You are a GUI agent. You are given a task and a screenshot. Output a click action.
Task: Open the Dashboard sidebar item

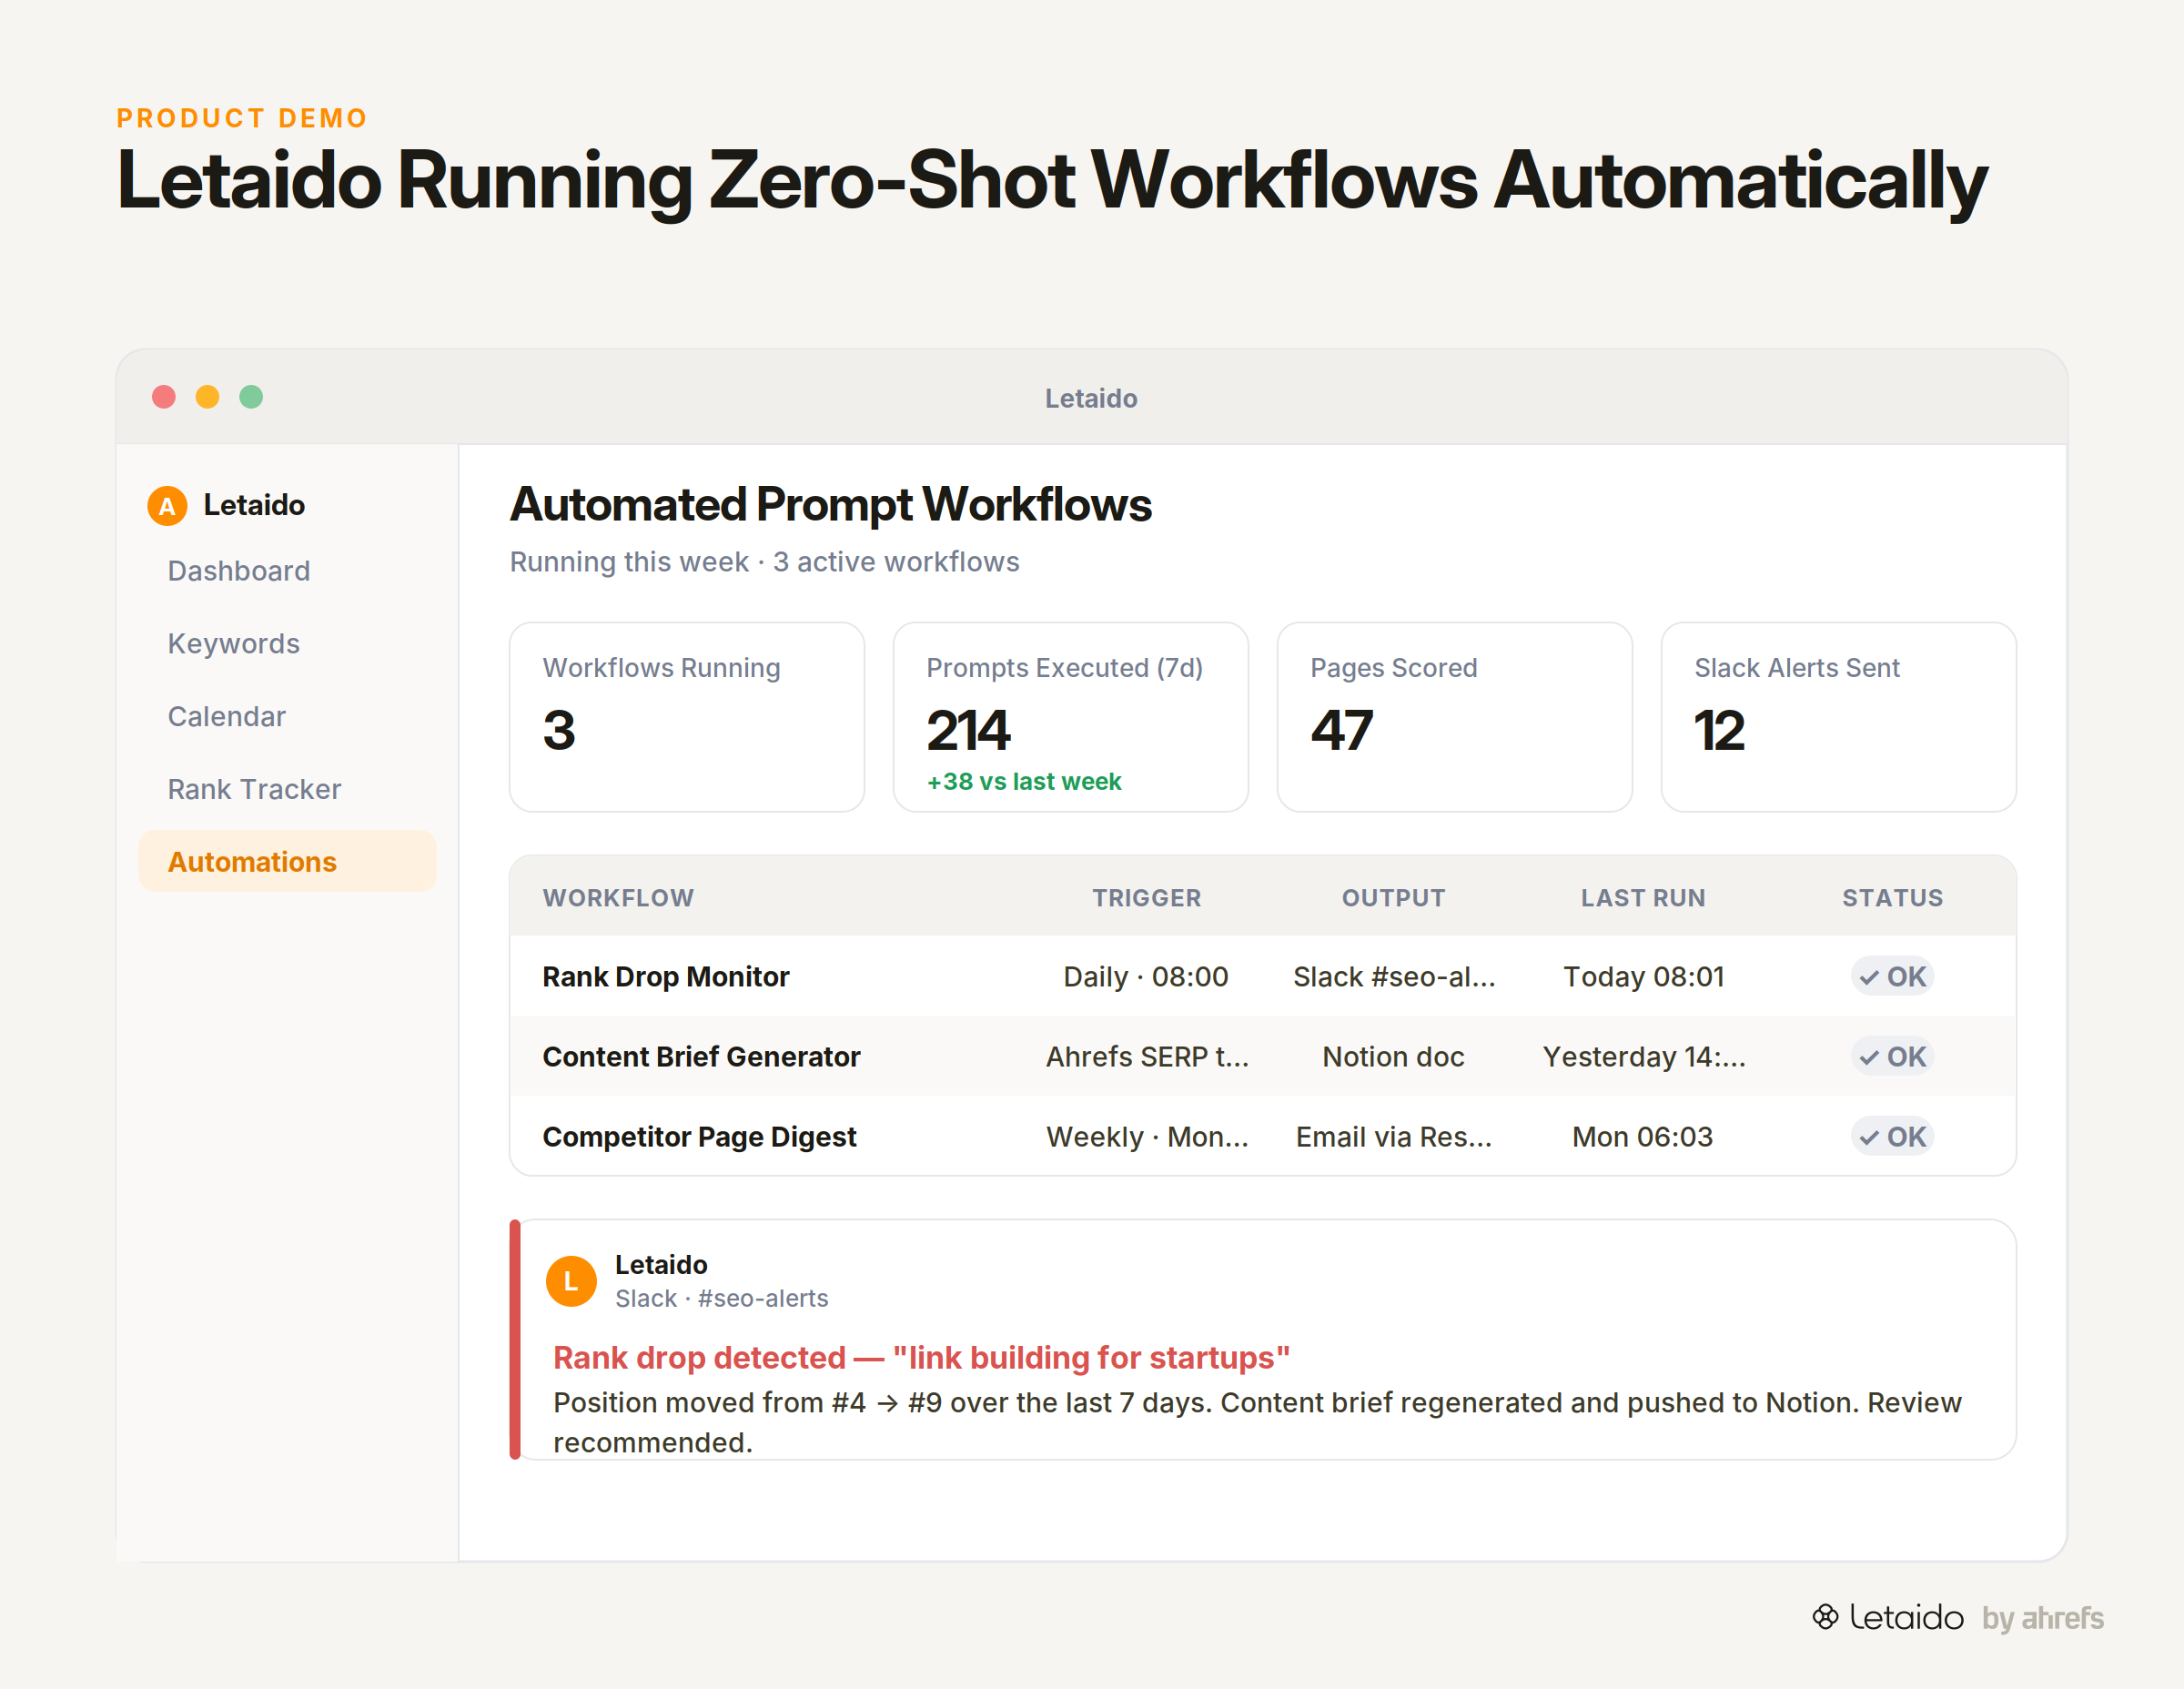click(288, 571)
